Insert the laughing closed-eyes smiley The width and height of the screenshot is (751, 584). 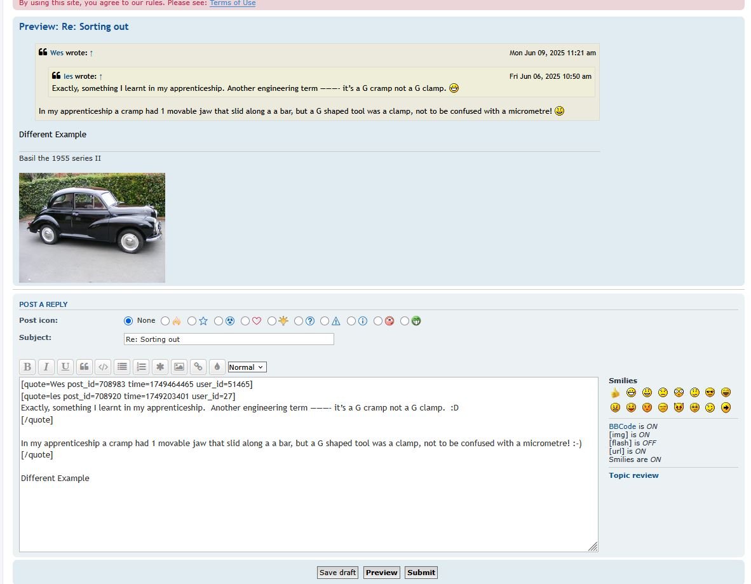click(726, 393)
